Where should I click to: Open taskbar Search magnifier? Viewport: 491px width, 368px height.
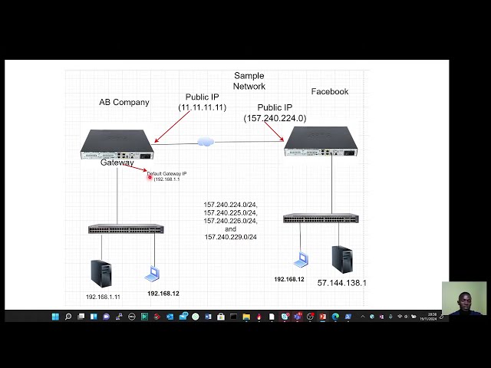point(68,317)
